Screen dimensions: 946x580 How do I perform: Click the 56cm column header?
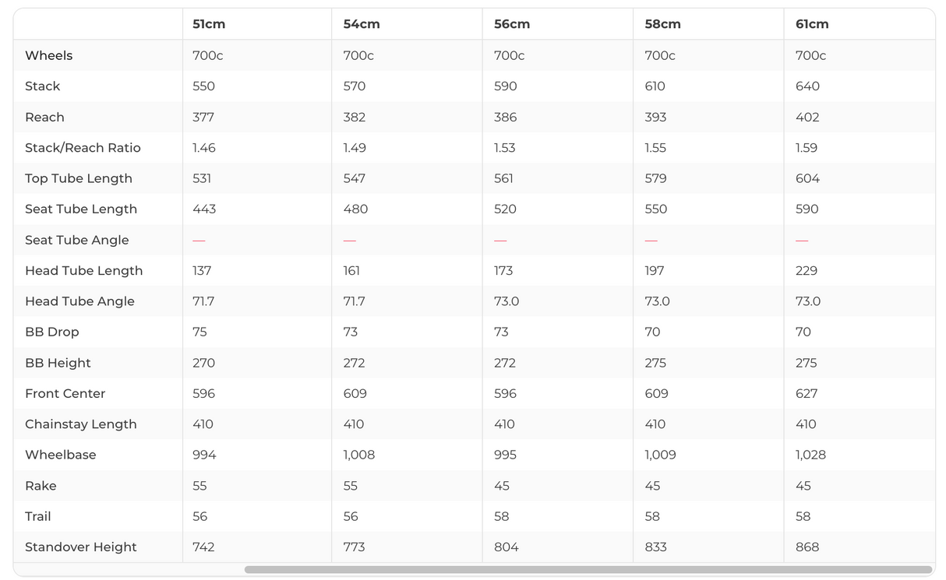pyautogui.click(x=512, y=24)
